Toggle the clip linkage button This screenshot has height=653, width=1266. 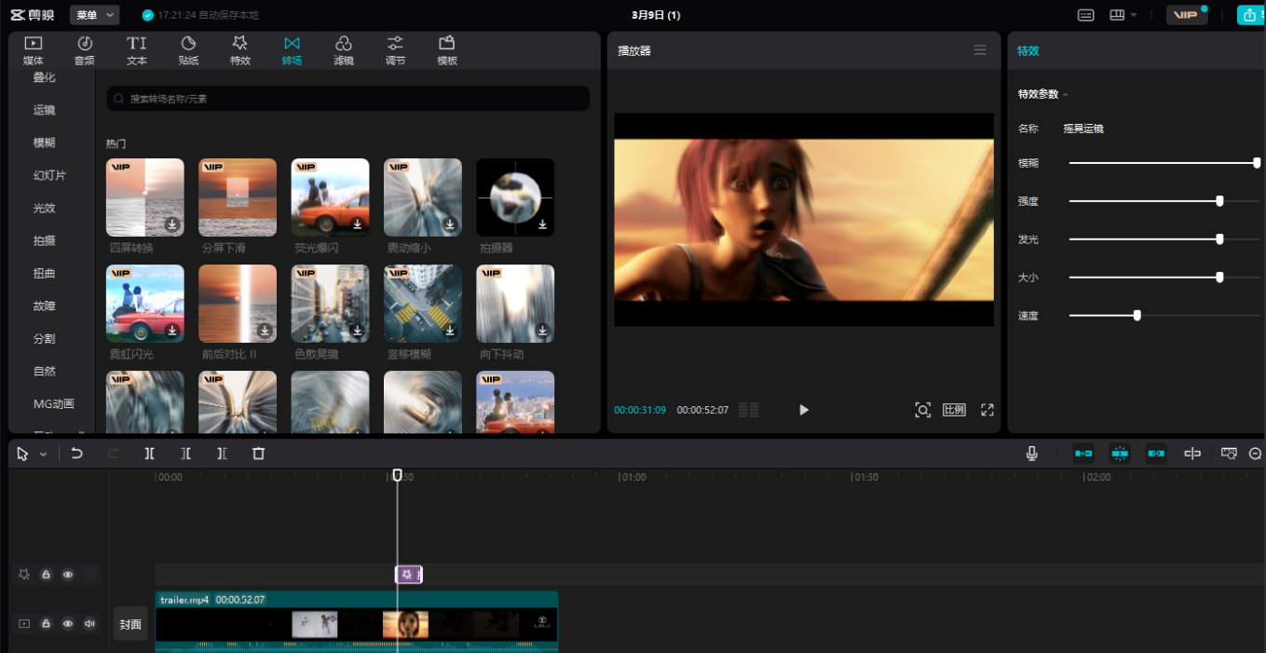[1156, 454]
